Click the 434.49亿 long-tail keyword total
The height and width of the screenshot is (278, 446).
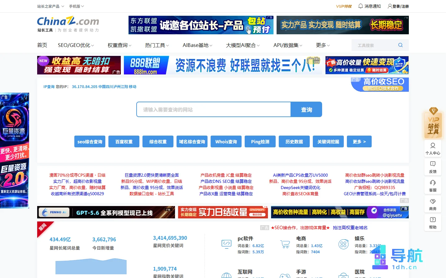(x=60, y=239)
